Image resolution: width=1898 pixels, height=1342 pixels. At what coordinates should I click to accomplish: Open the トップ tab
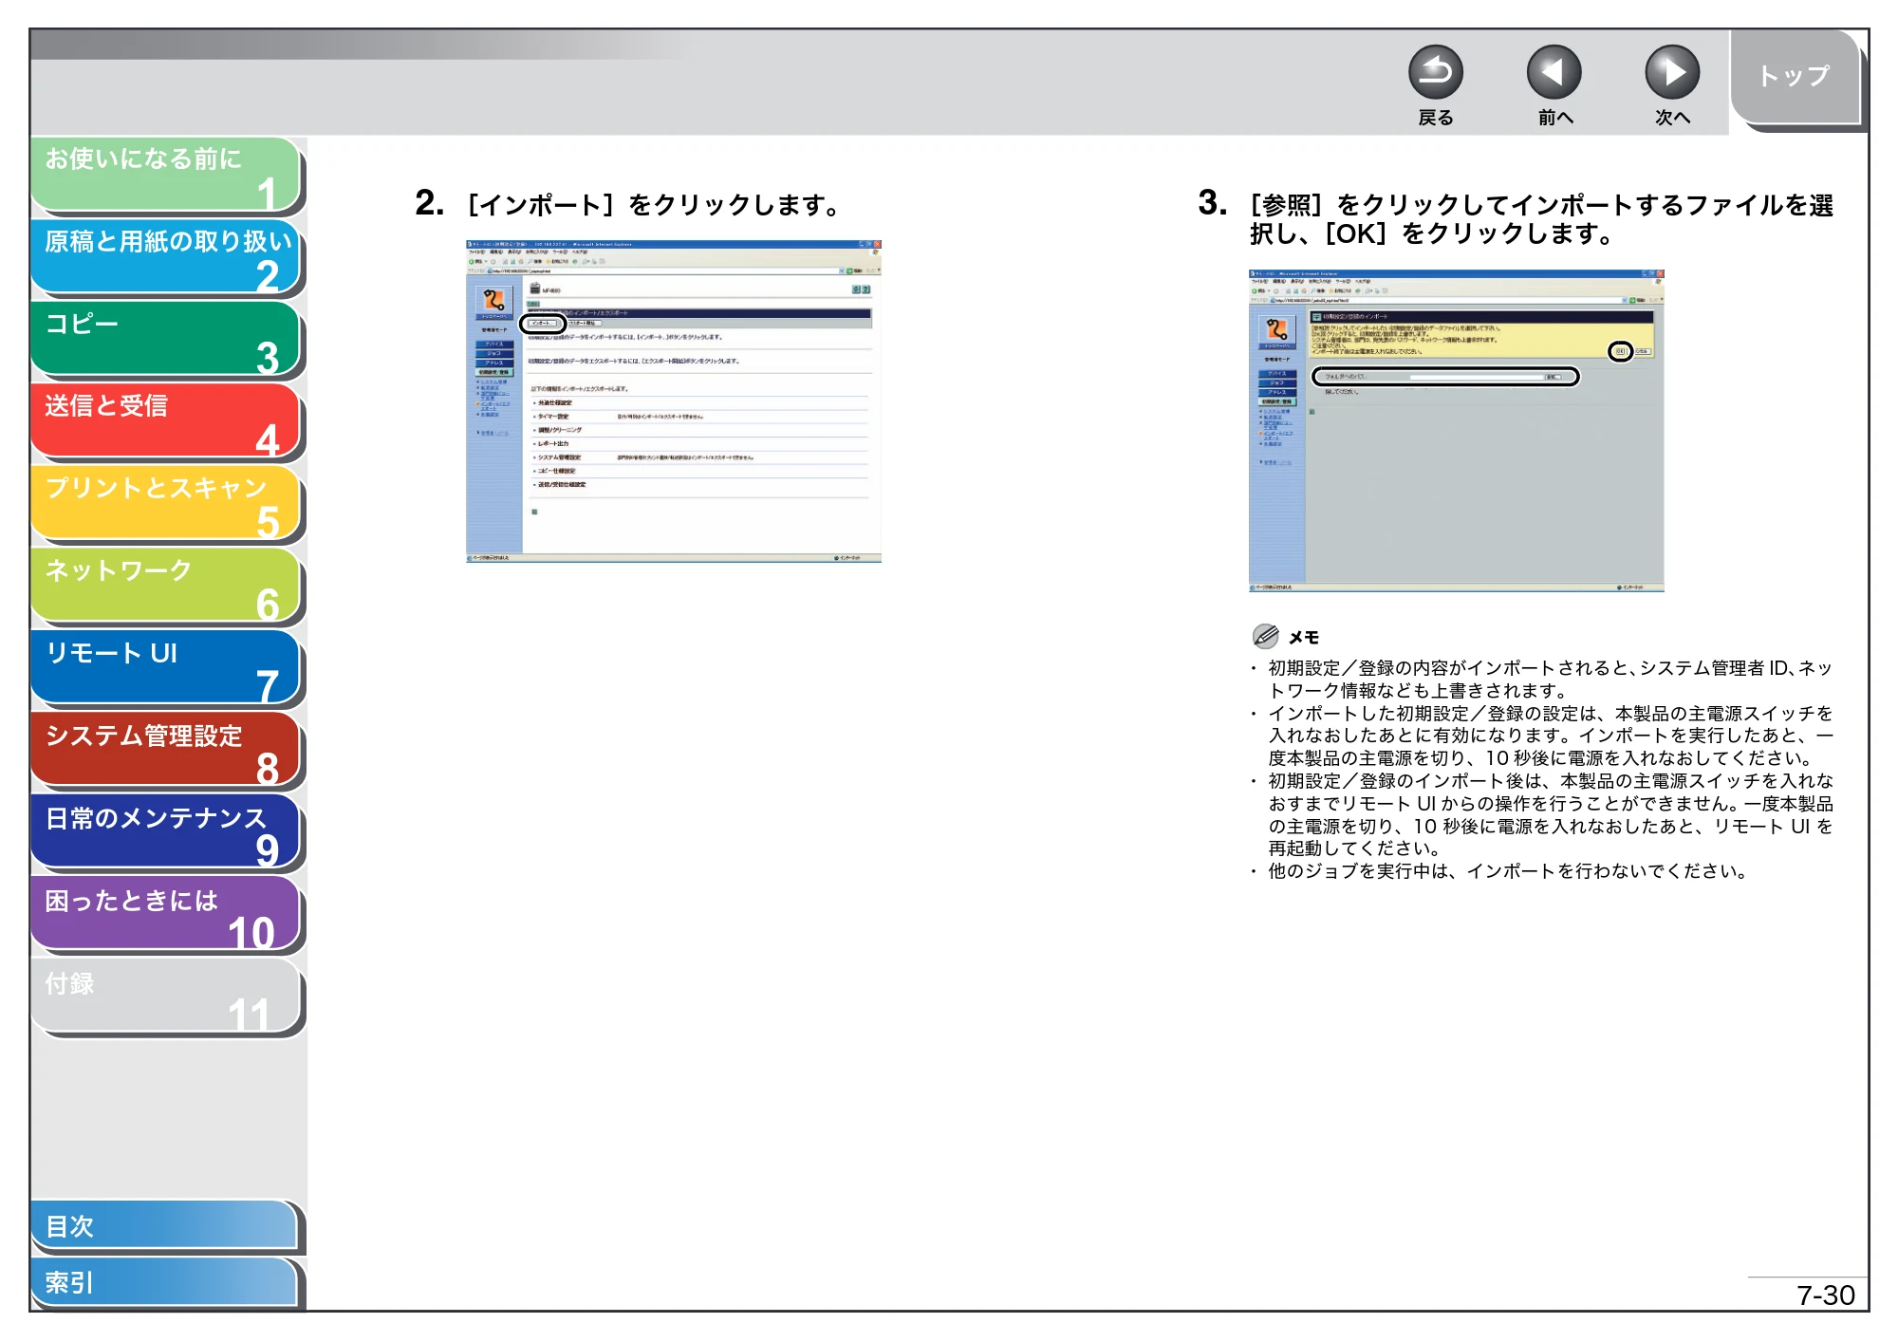(1794, 77)
